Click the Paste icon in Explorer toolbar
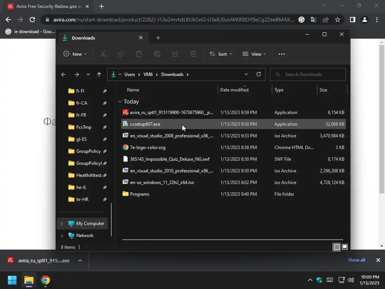385x289 pixels. tap(139, 54)
